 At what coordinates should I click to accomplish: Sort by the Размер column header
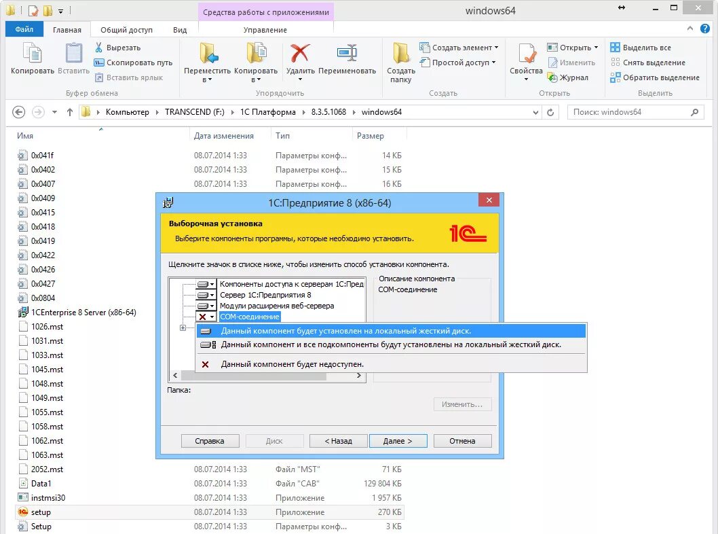pyautogui.click(x=371, y=136)
